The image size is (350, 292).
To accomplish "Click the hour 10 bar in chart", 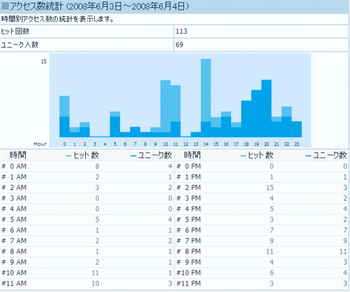I will (166, 108).
